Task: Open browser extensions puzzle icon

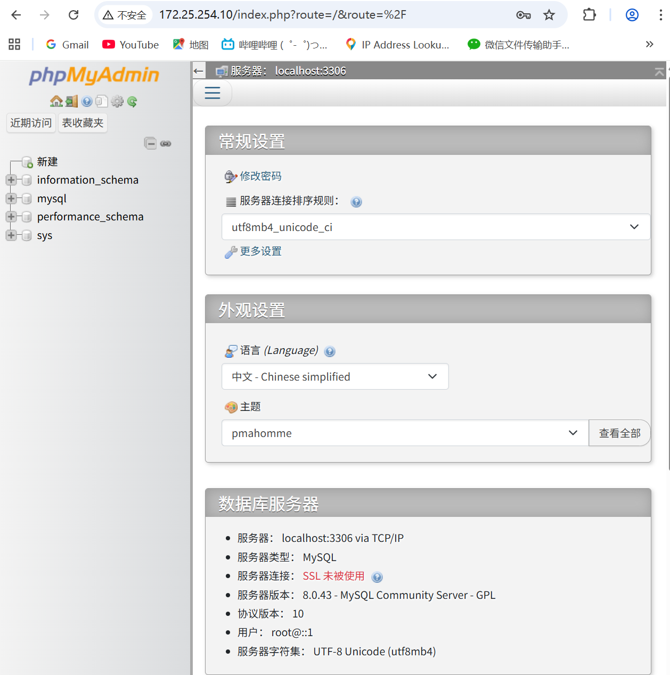Action: pyautogui.click(x=589, y=15)
